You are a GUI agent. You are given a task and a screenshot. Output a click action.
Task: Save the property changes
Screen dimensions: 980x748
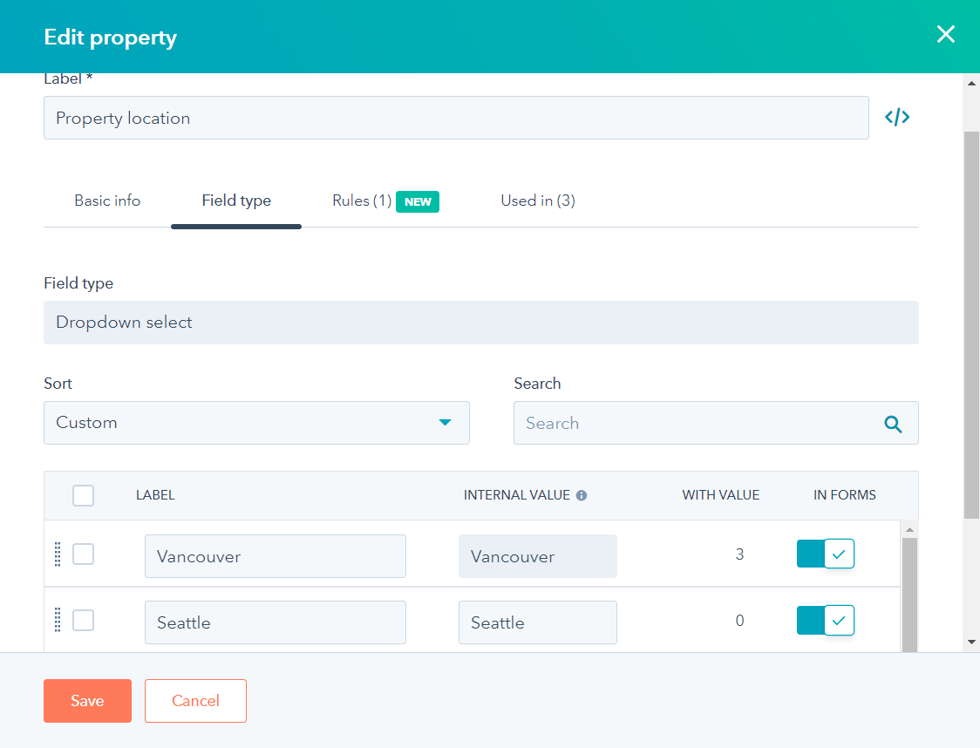pos(87,700)
